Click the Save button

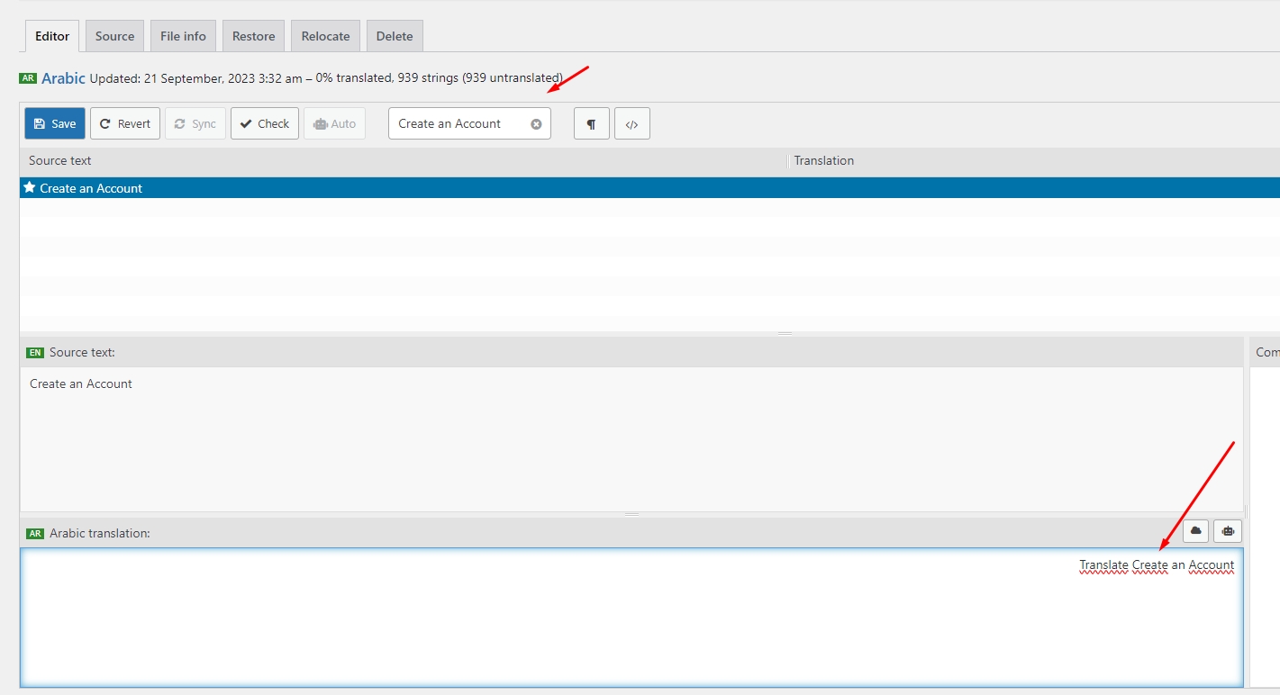click(x=55, y=124)
